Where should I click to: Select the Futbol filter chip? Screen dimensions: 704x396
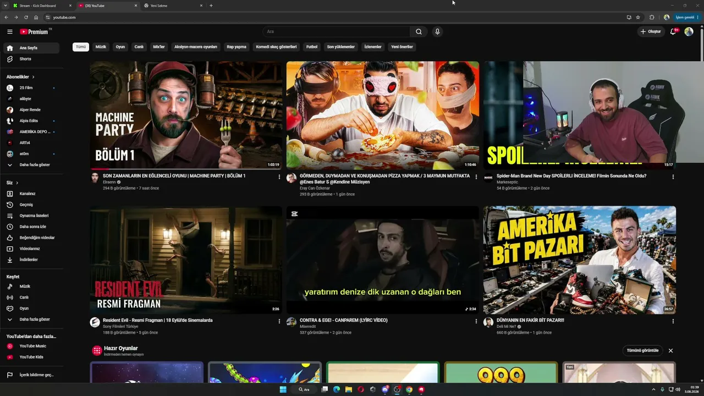pos(312,47)
